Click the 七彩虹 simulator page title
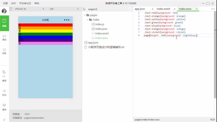The height and width of the screenshot is (122, 217). [45, 20]
